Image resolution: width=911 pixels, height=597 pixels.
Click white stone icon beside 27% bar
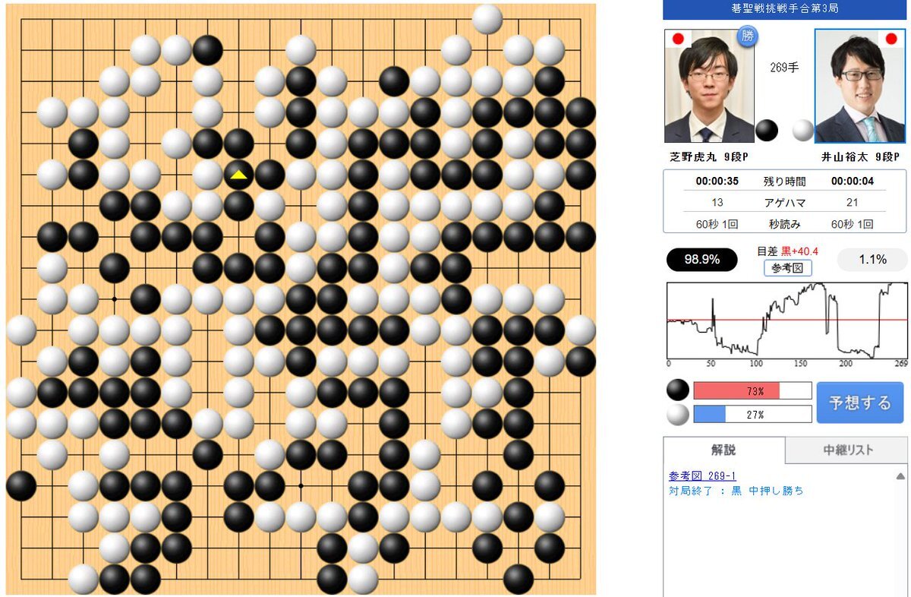(678, 415)
